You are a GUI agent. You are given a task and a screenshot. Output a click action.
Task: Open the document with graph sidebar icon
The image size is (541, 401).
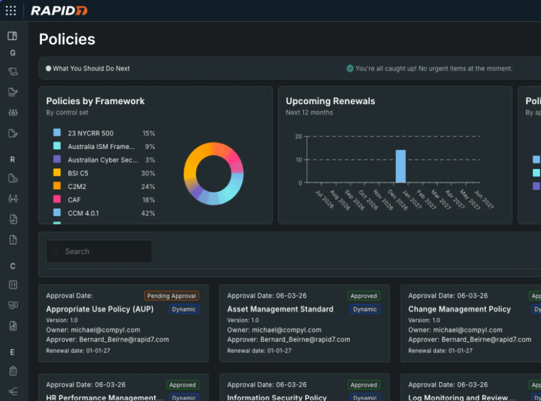click(13, 219)
